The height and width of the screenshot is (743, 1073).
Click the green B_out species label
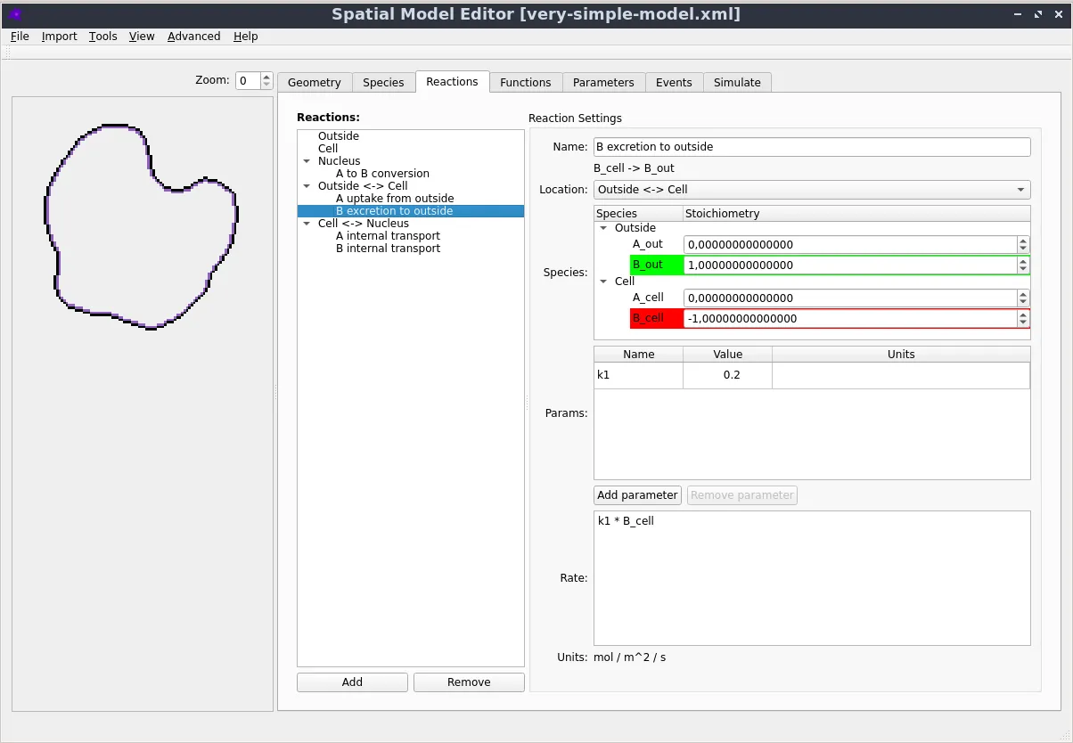coord(657,265)
